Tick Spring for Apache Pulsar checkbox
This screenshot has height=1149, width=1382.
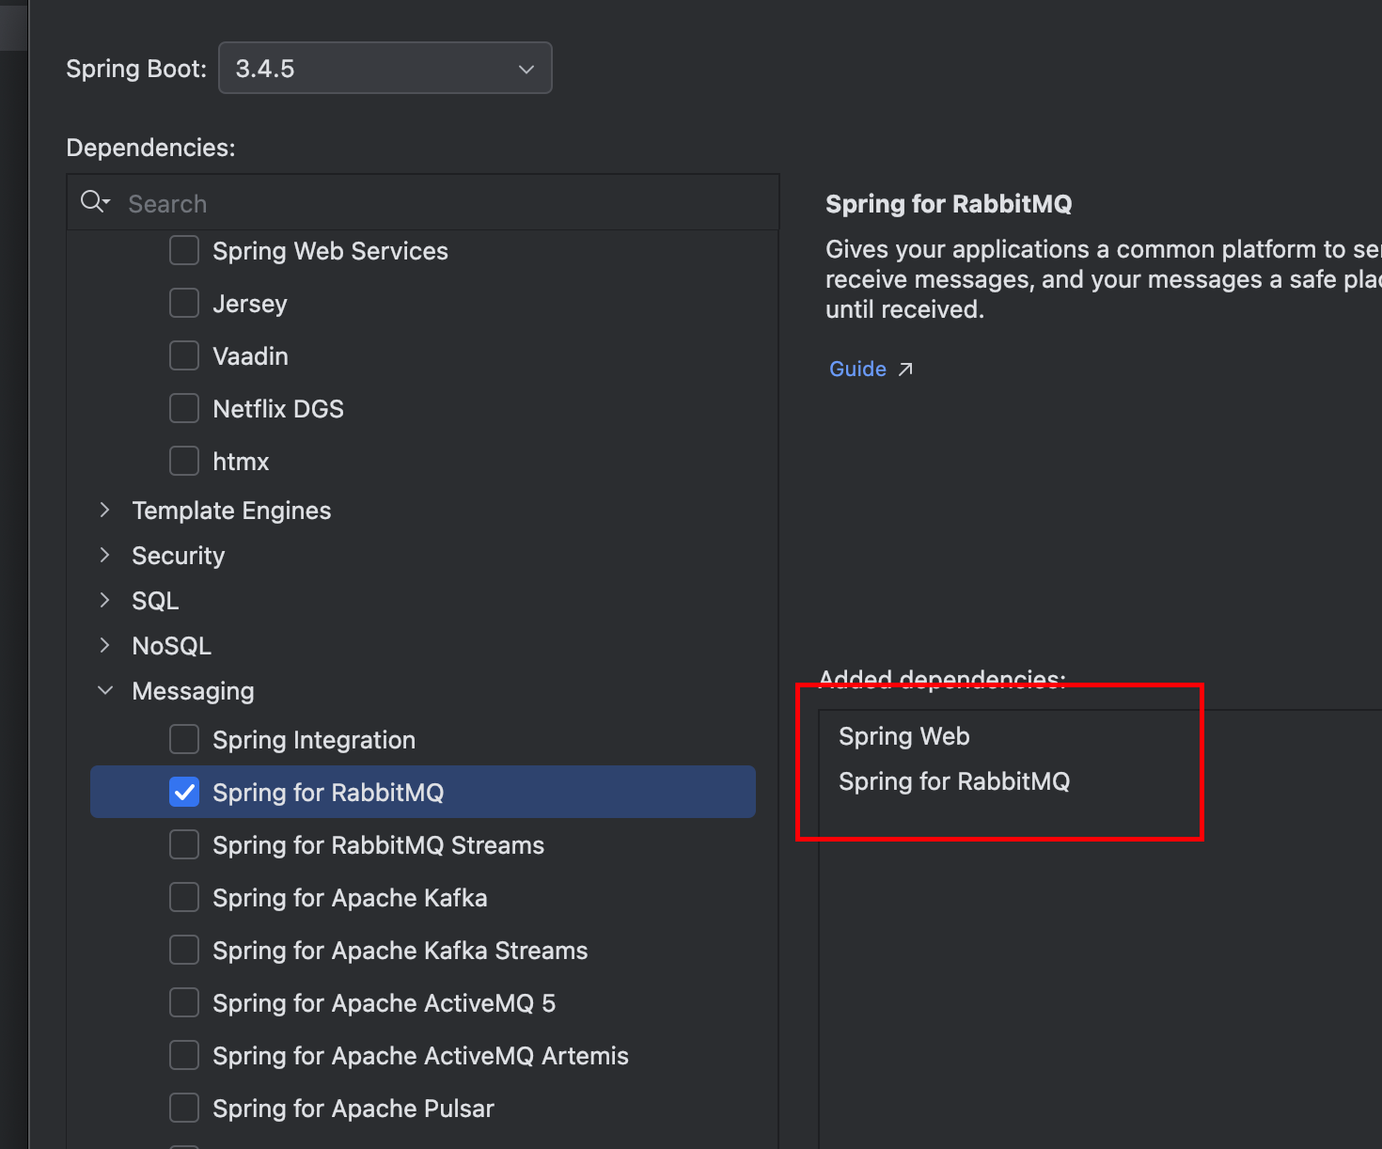click(184, 1108)
